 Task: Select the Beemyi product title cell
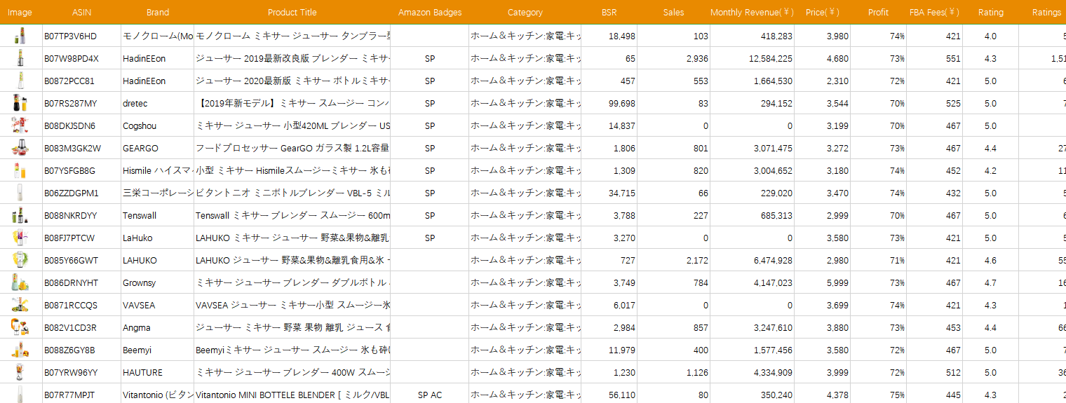[x=292, y=350]
